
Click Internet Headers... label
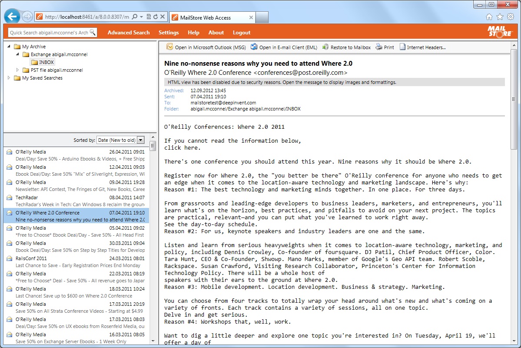(x=426, y=47)
